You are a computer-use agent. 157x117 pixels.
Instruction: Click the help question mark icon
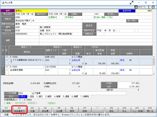[153, 7]
